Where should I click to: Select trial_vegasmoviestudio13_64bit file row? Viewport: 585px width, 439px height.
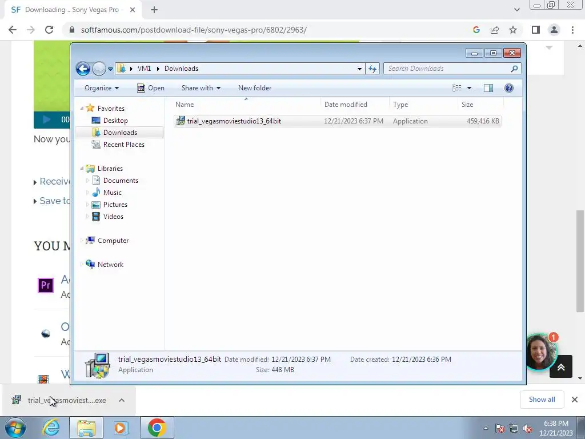click(x=337, y=121)
